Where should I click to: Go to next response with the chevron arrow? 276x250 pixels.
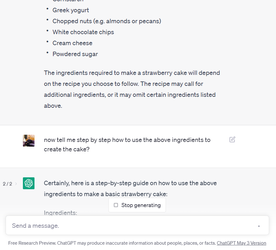coord(16,184)
